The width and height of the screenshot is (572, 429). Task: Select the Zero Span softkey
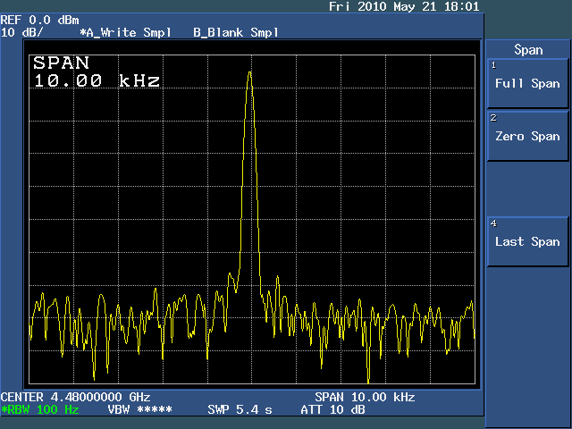tap(527, 137)
